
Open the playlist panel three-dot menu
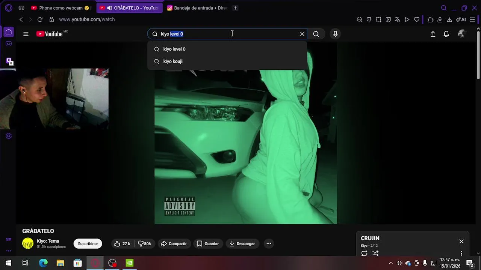[x=461, y=253]
